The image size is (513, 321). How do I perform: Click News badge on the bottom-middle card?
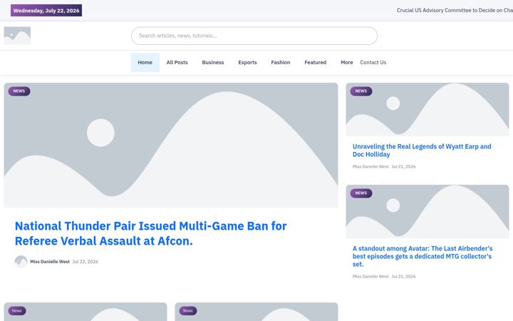[x=188, y=310]
